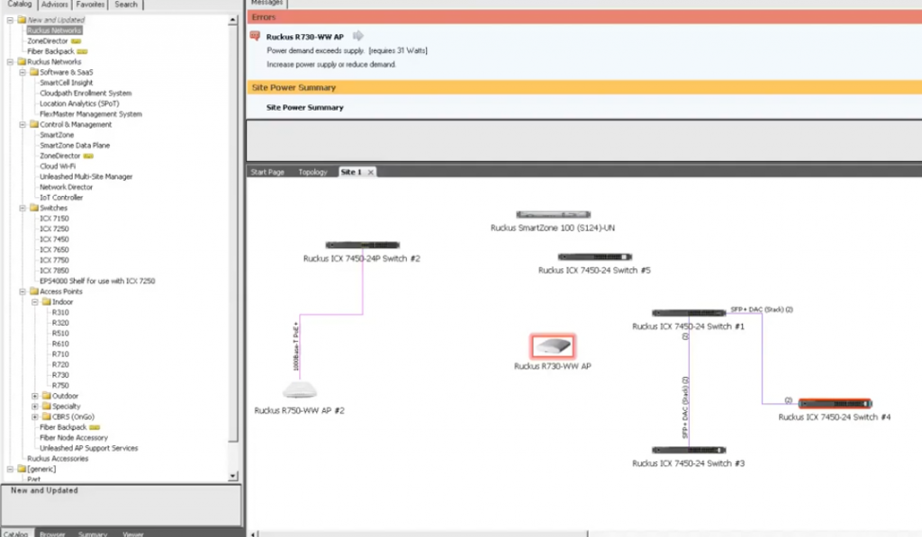This screenshot has height=537, width=922.
Task: Click the catalog tree scroll-down arrow
Action: click(233, 476)
